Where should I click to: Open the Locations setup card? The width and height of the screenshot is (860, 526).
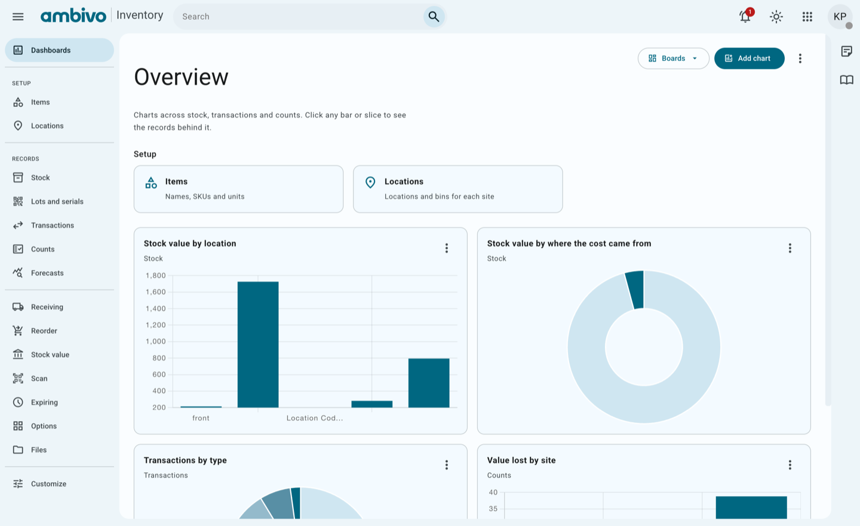(458, 189)
